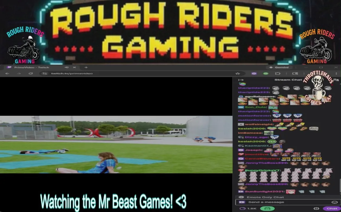Click the Prime Video stream player
This screenshot has width=341, height=212.
click(x=116, y=145)
